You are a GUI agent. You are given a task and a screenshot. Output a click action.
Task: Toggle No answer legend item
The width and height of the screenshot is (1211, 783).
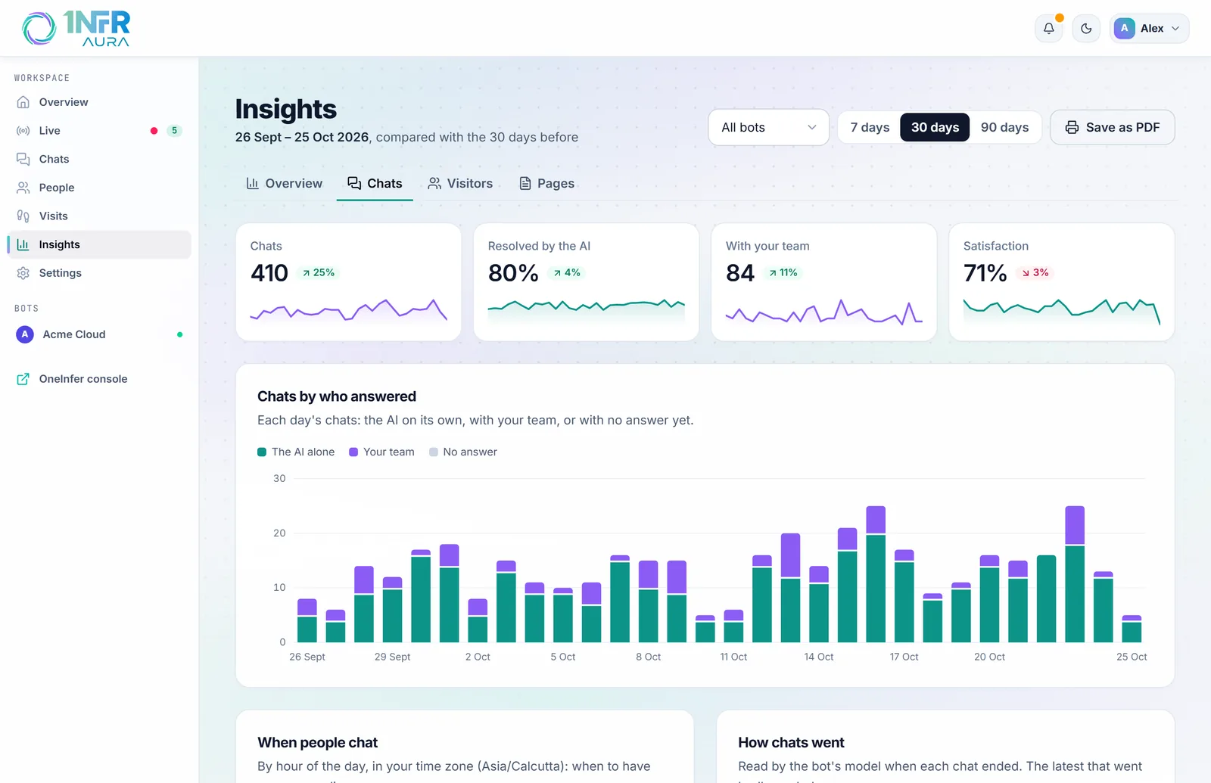point(463,452)
